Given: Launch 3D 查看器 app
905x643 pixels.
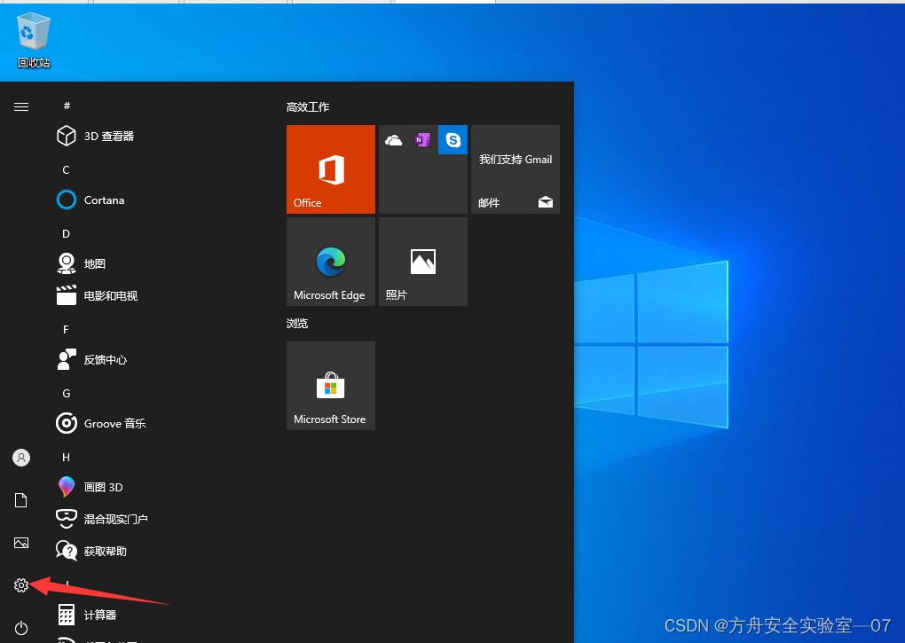Looking at the screenshot, I should pyautogui.click(x=95, y=136).
